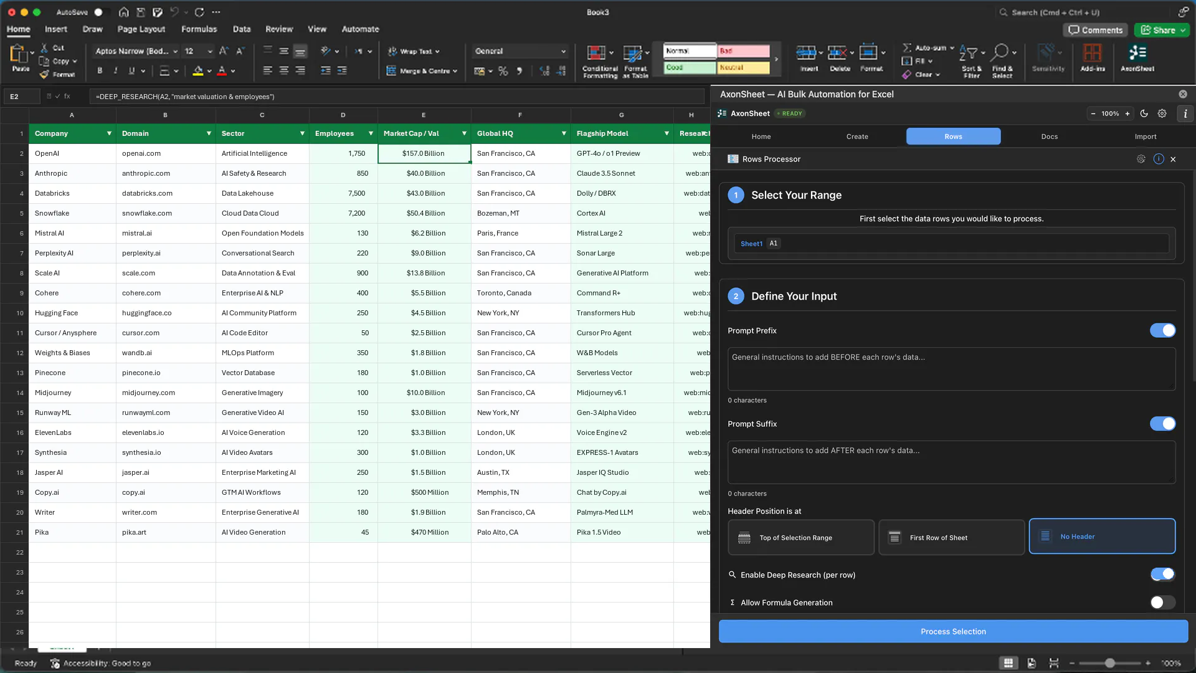1196x673 pixels.
Task: Click the Format painter icon
Action: 44,74
